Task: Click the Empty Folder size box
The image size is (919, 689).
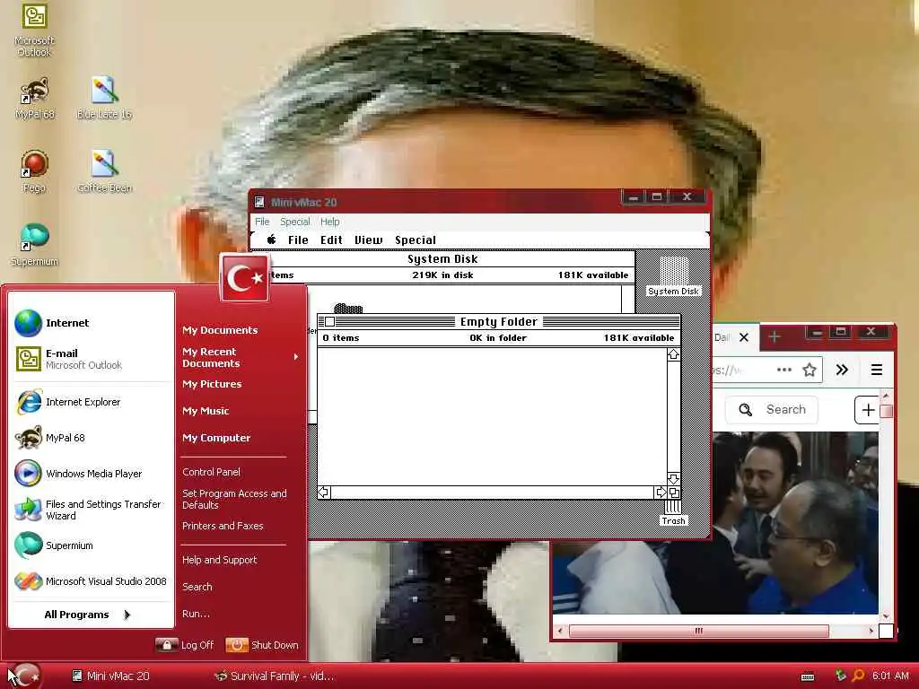Action: (674, 493)
